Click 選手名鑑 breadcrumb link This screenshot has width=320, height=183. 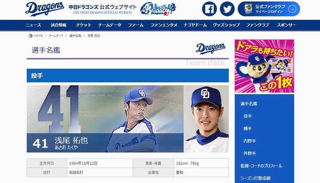pyautogui.click(x=75, y=36)
